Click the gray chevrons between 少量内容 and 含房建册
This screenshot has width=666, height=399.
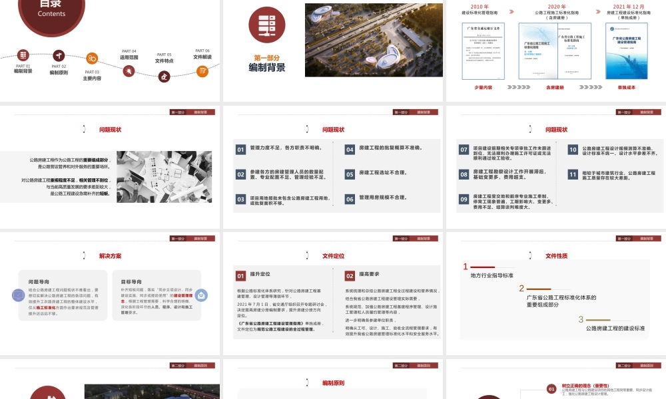pos(519,87)
